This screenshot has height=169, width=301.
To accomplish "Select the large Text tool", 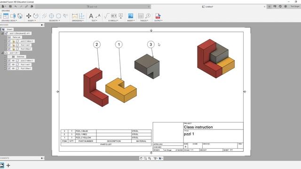I will coord(91,16).
